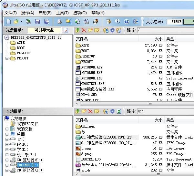Click the 大小 column header in ISO list

158,39
